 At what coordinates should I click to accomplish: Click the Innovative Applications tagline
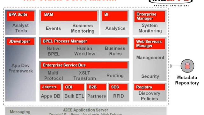point(171,6)
